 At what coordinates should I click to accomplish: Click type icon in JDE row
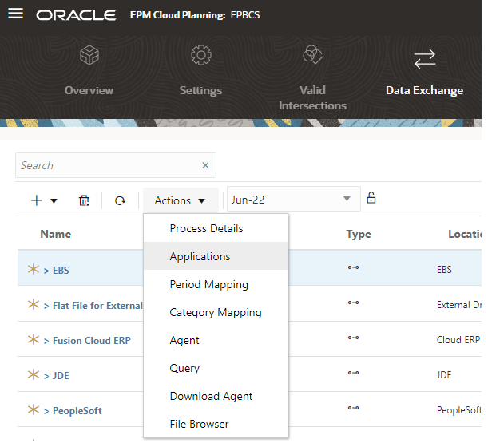tap(353, 373)
